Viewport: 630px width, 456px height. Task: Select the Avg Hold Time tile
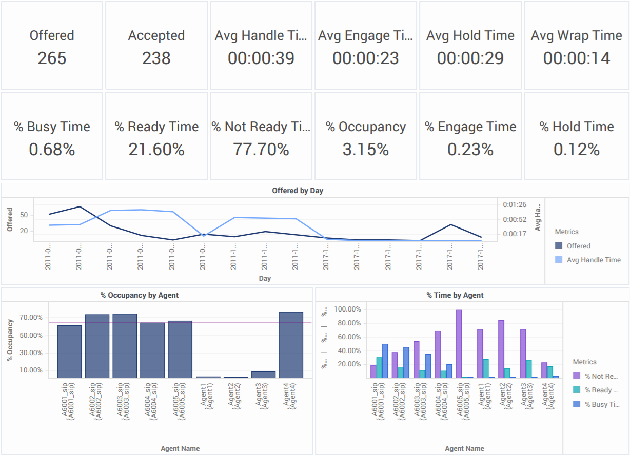click(x=470, y=46)
